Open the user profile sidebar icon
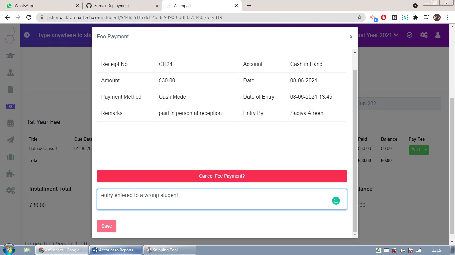455x255 pixels. pos(10,73)
